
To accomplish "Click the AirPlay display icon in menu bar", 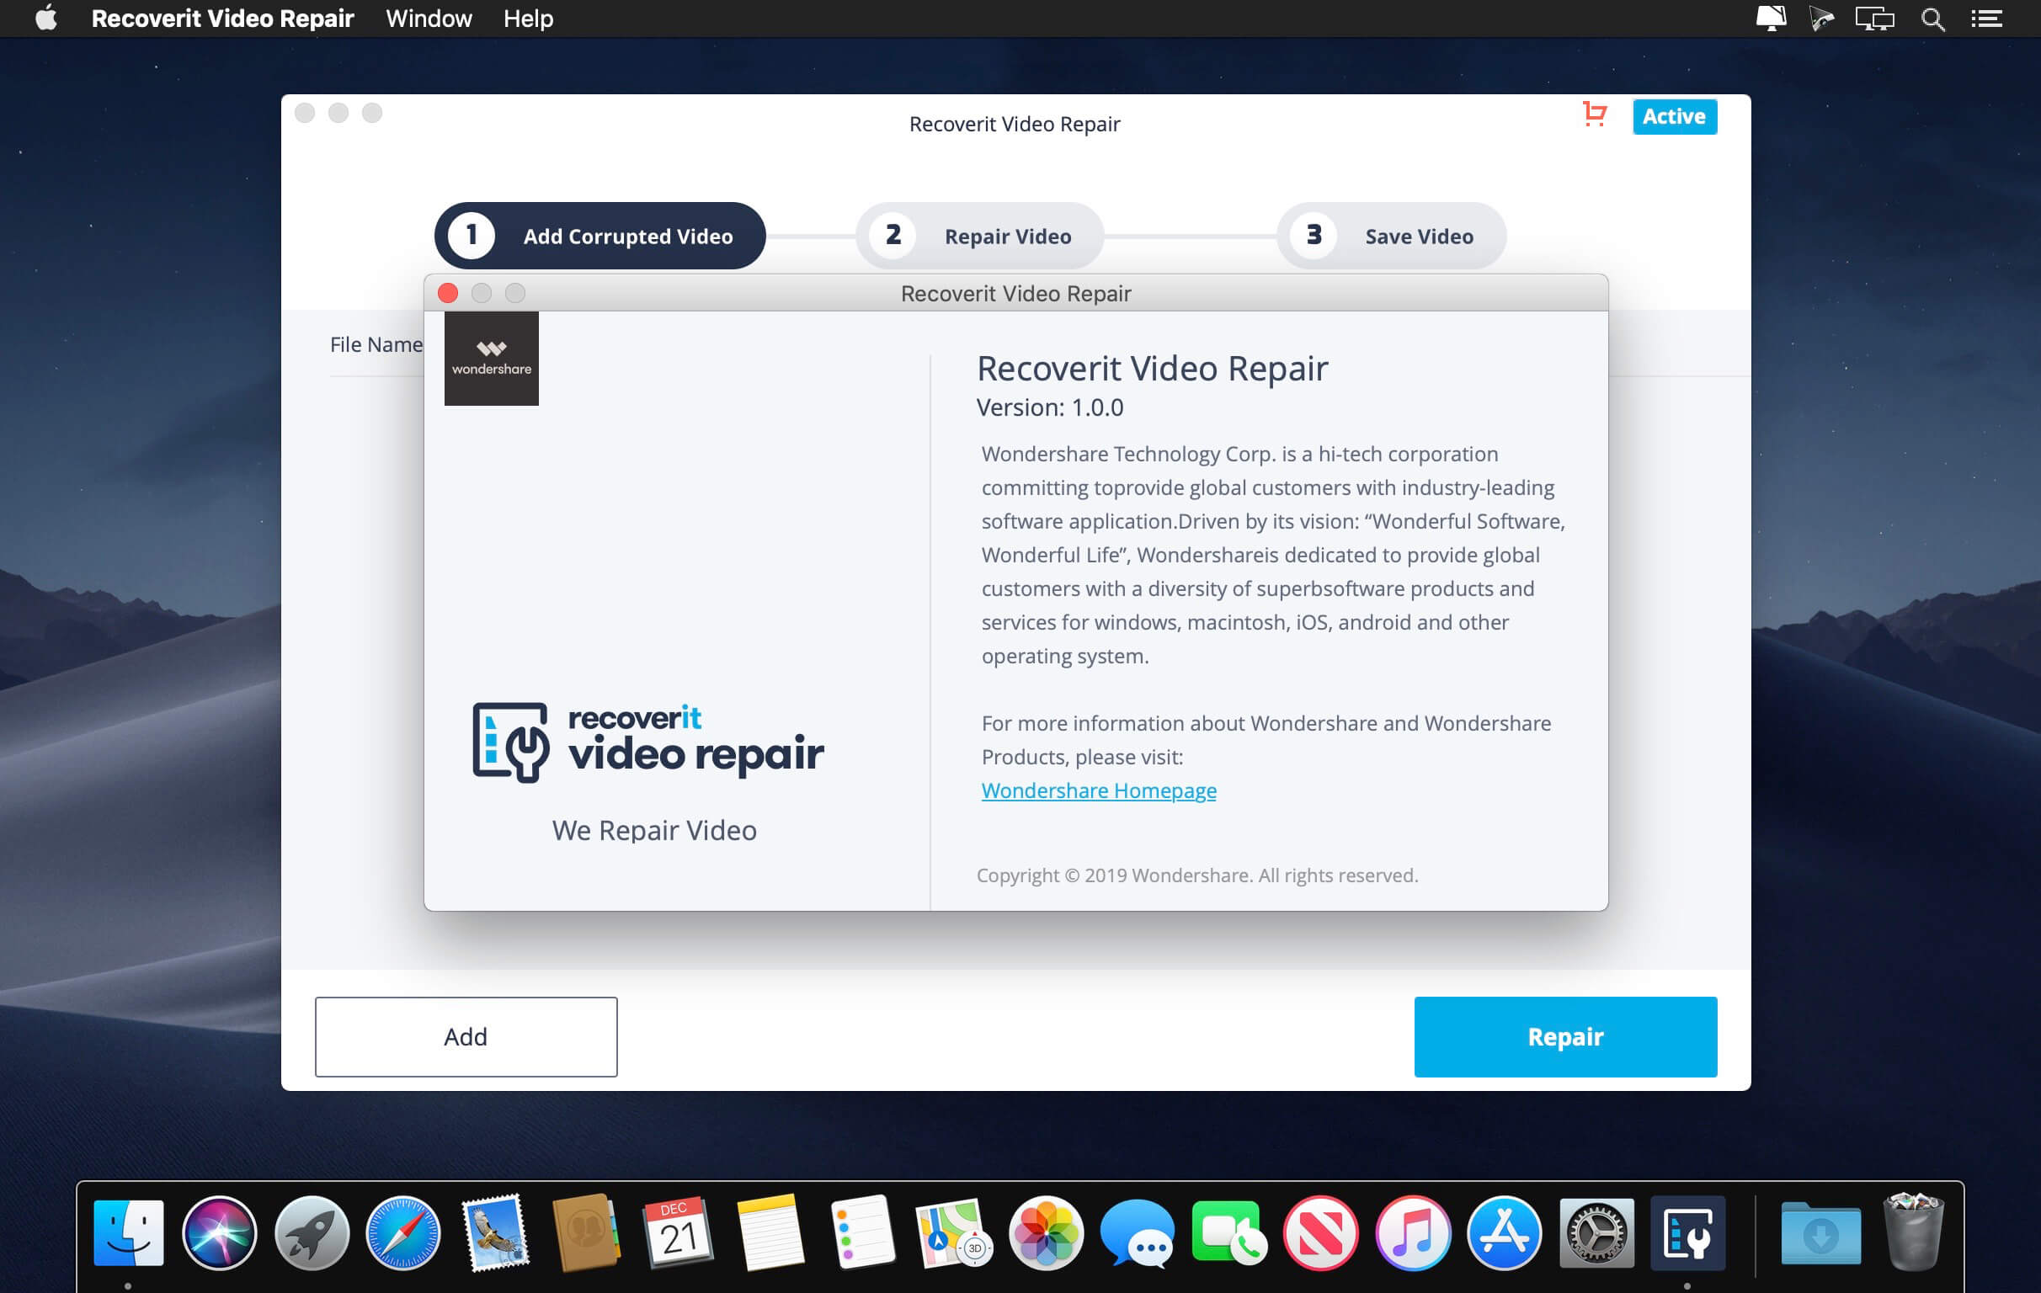I will [1772, 19].
